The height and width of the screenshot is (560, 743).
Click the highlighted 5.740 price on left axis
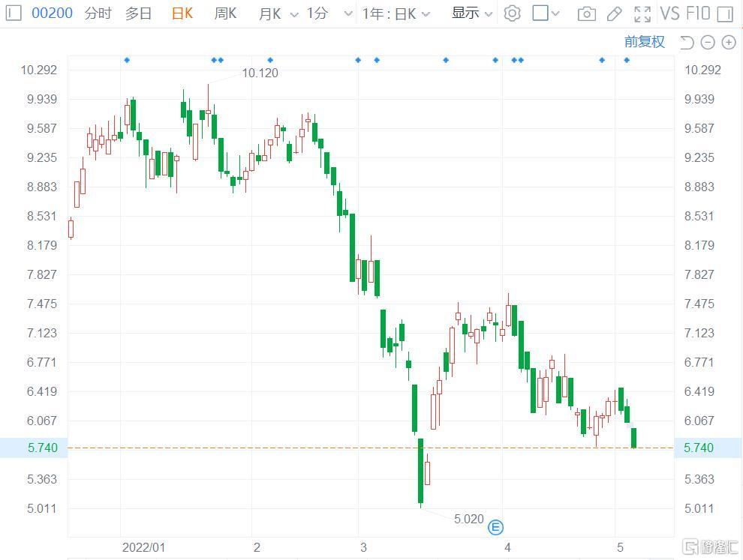click(43, 448)
